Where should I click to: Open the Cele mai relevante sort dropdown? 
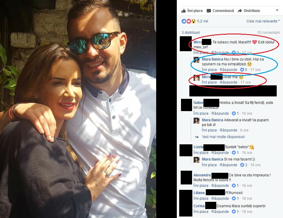[263, 21]
